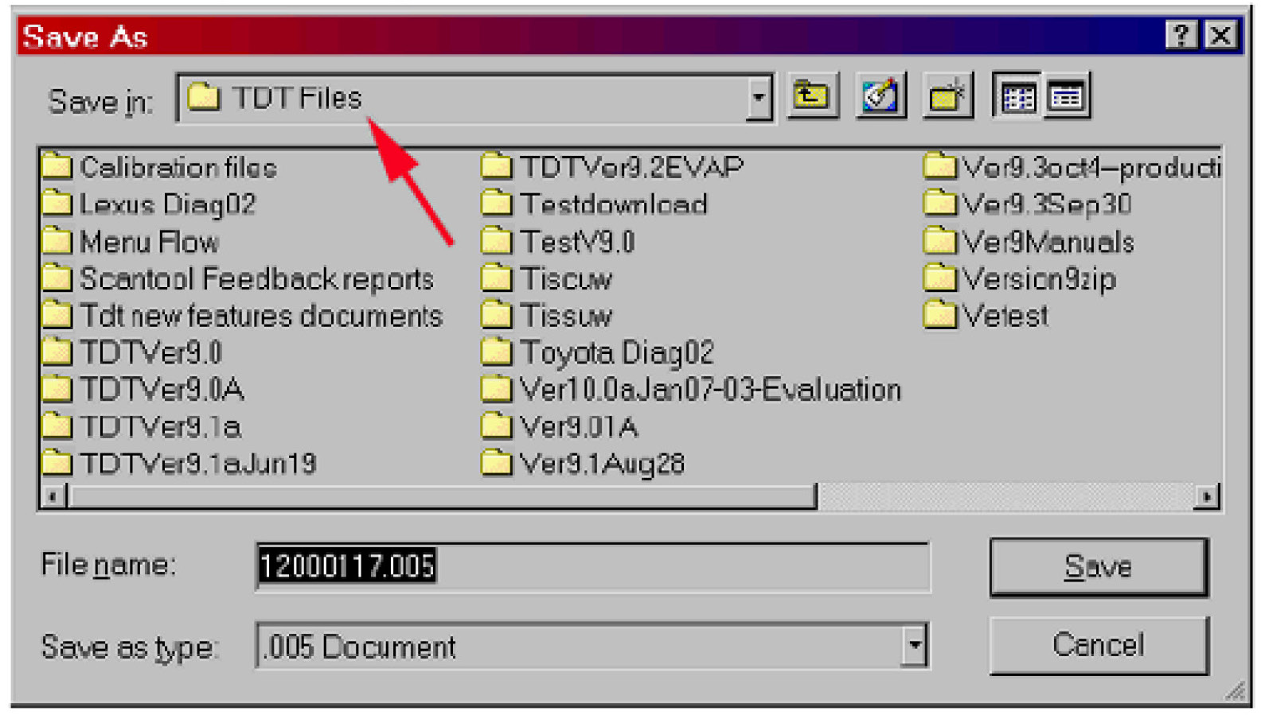Select the Testdownload folder

pyautogui.click(x=613, y=204)
